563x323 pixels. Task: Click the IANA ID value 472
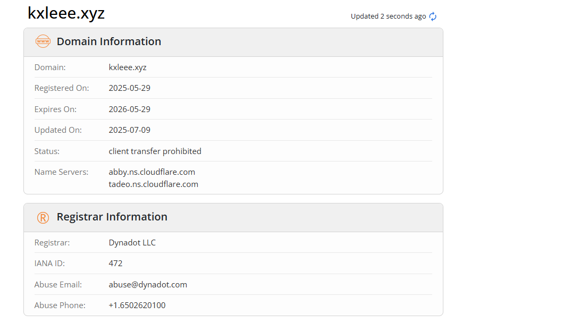(x=115, y=263)
